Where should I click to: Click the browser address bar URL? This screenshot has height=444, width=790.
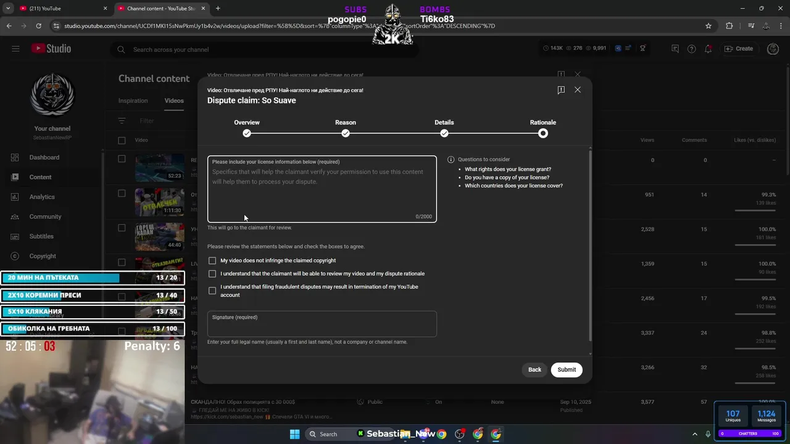click(x=280, y=26)
